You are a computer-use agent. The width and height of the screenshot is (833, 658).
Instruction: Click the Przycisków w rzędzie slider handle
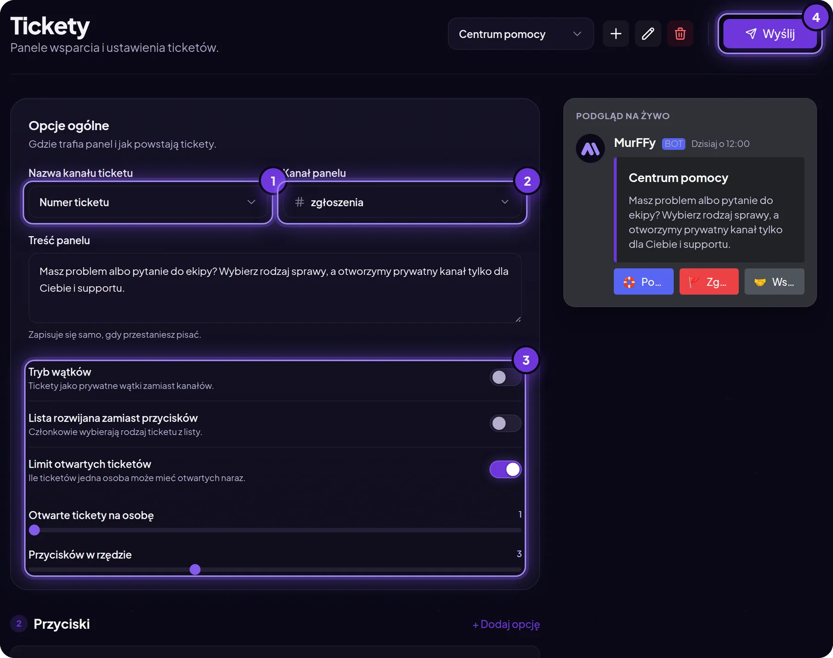(195, 570)
